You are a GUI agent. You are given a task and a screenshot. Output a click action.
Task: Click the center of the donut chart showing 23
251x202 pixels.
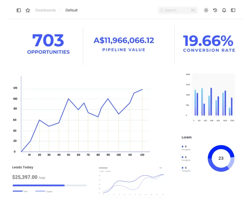[x=221, y=158]
